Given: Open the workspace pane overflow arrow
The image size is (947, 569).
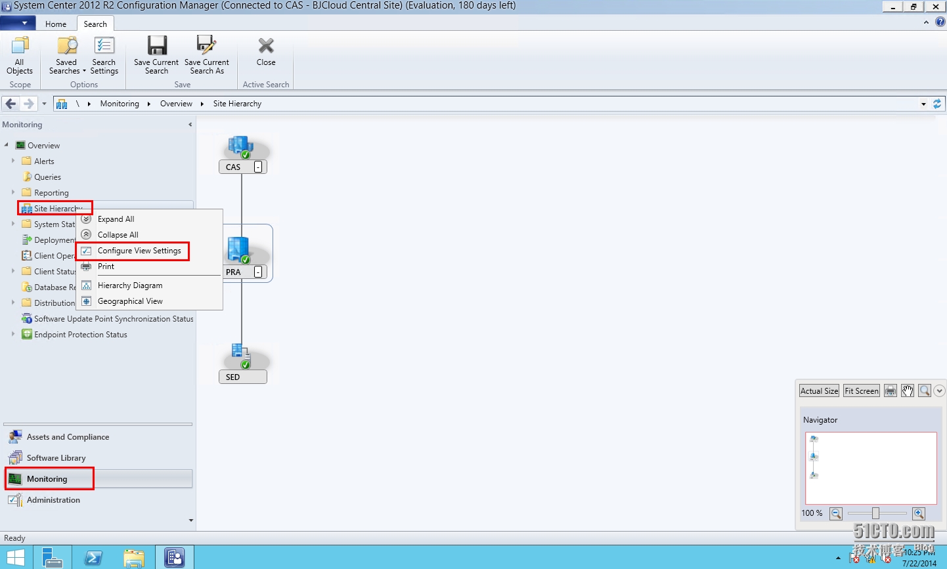Looking at the screenshot, I should click(x=191, y=520).
